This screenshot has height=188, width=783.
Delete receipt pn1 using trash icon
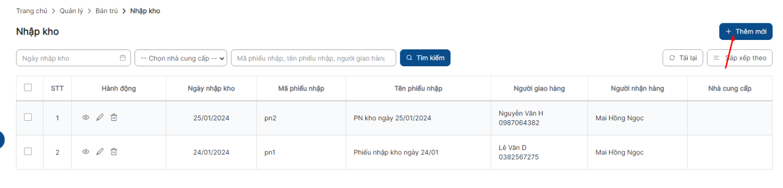tap(114, 152)
